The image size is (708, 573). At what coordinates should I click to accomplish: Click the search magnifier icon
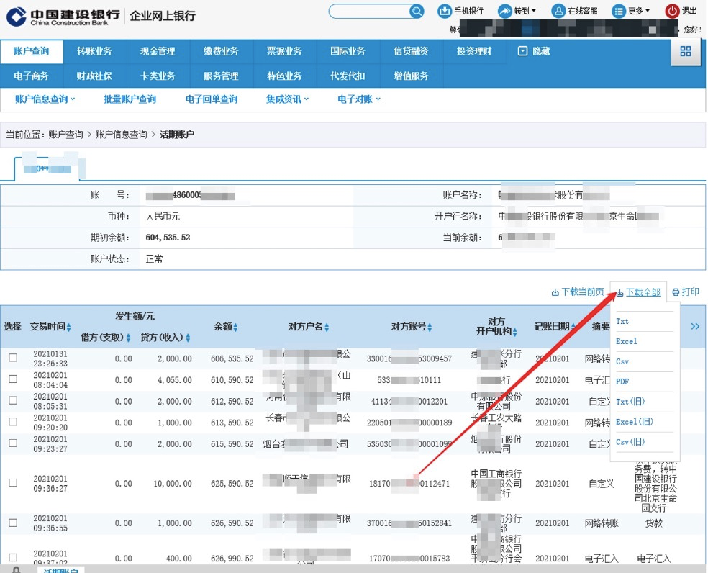417,12
